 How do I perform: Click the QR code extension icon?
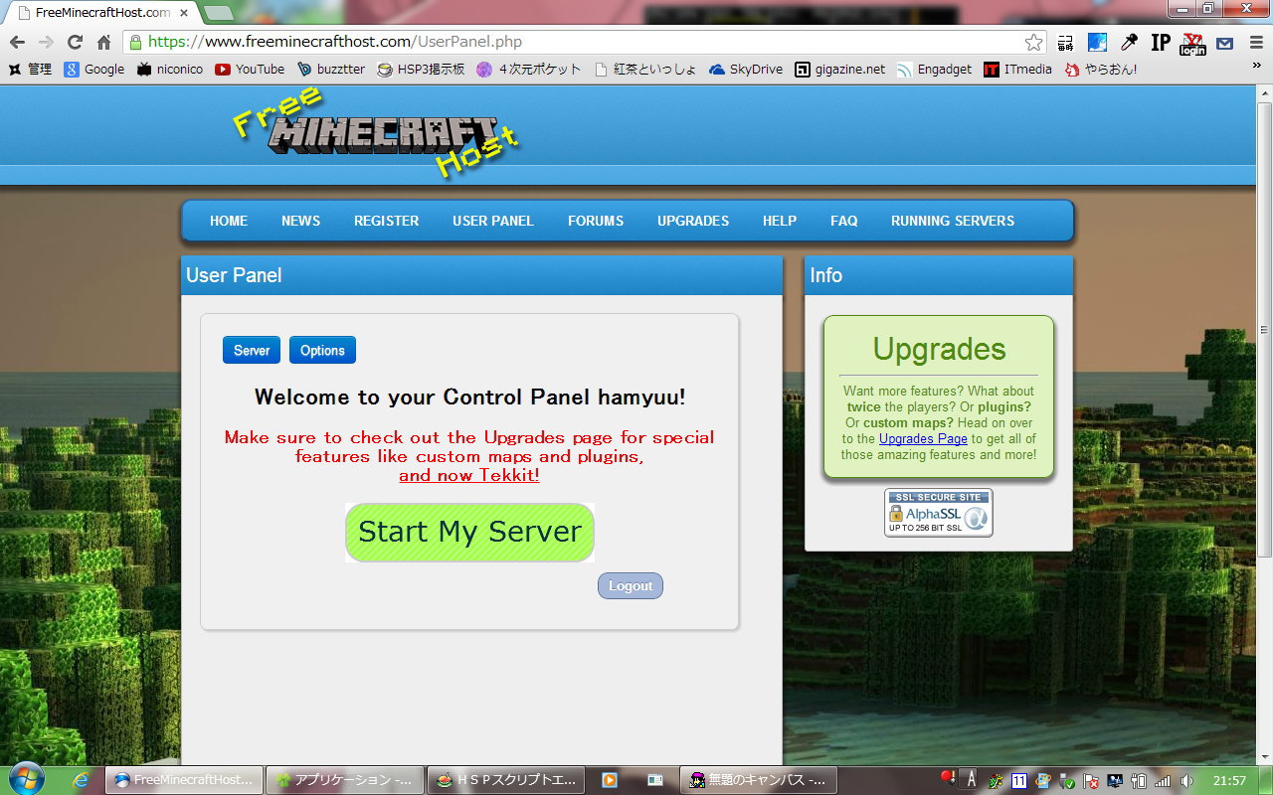pos(1065,42)
